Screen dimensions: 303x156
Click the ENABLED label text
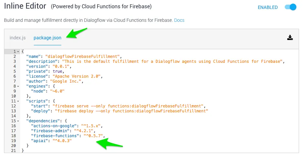pyautogui.click(x=268, y=7)
